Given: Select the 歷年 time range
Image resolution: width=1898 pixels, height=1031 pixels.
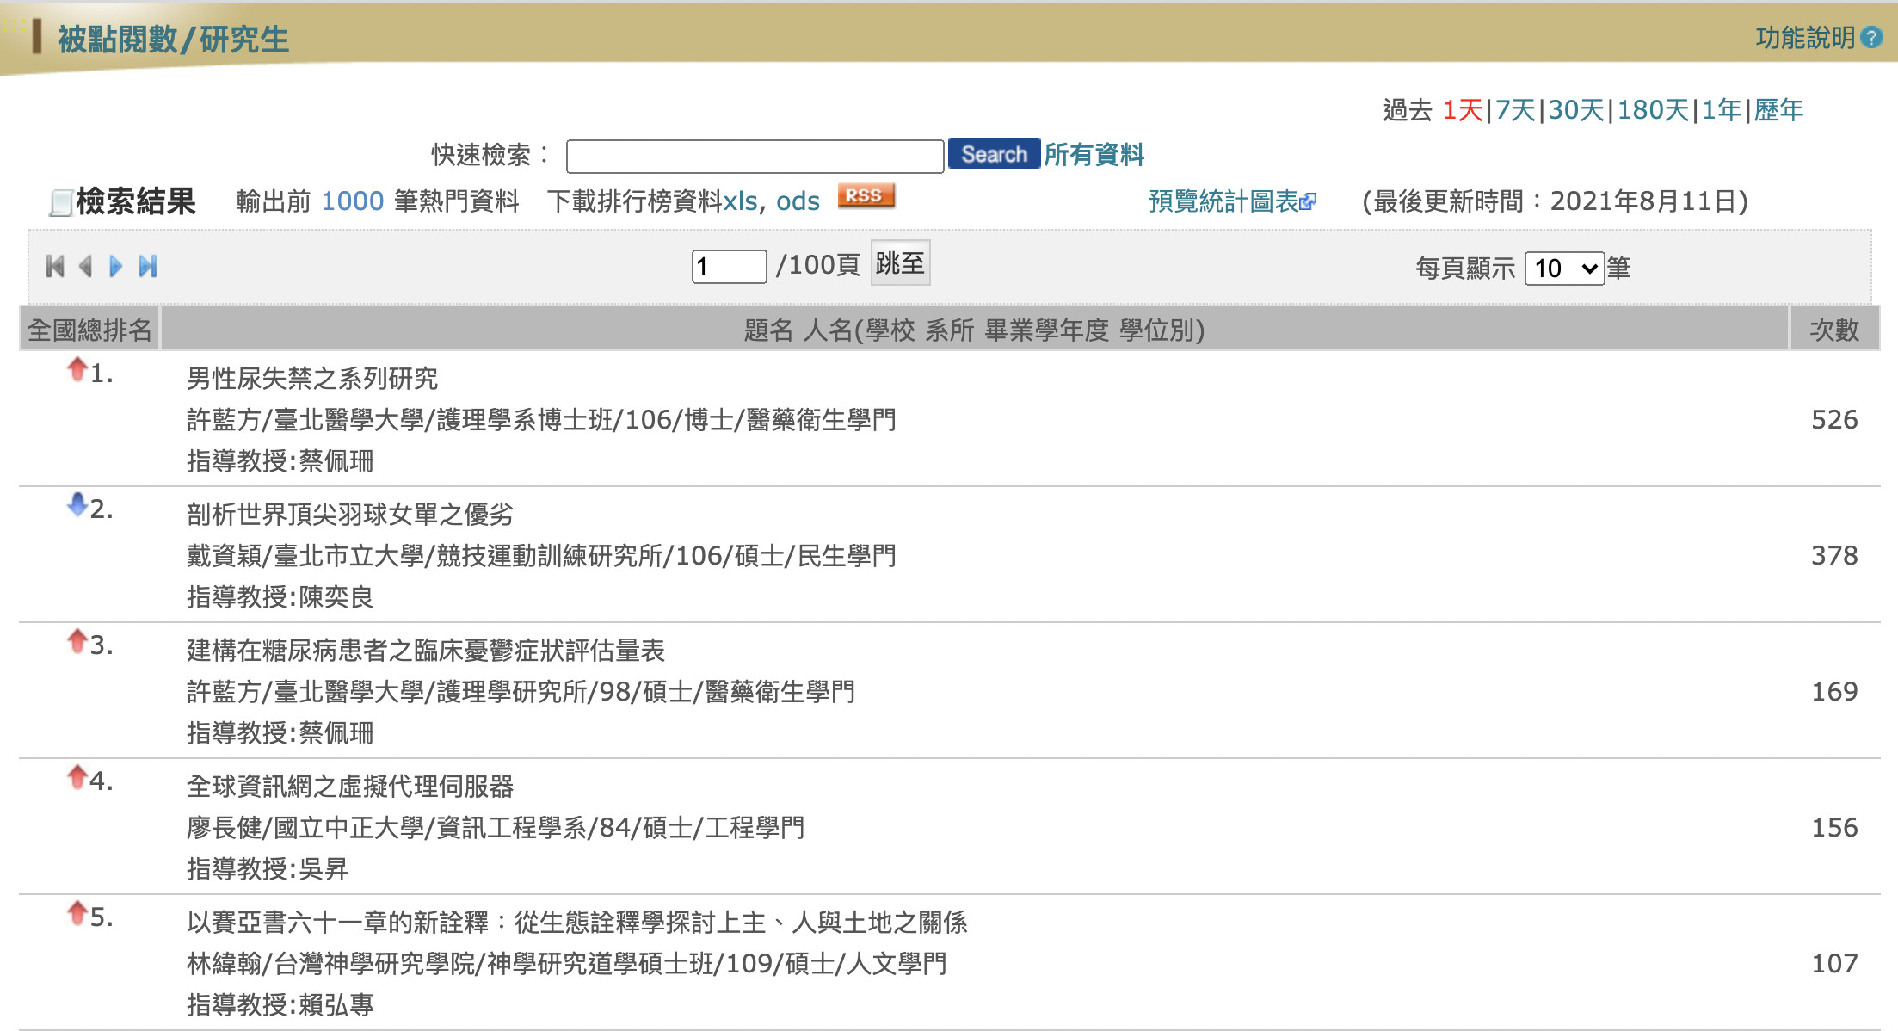Looking at the screenshot, I should [1778, 110].
